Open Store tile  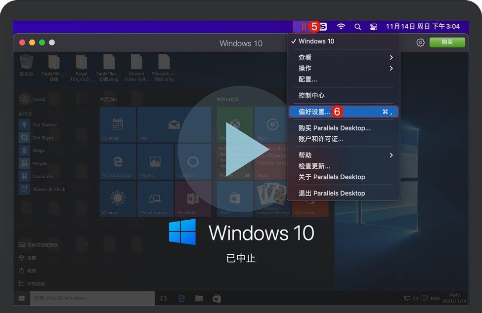(235, 199)
